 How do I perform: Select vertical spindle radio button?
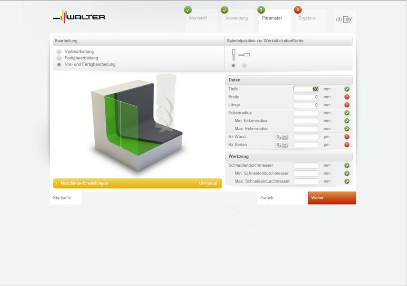click(x=234, y=65)
